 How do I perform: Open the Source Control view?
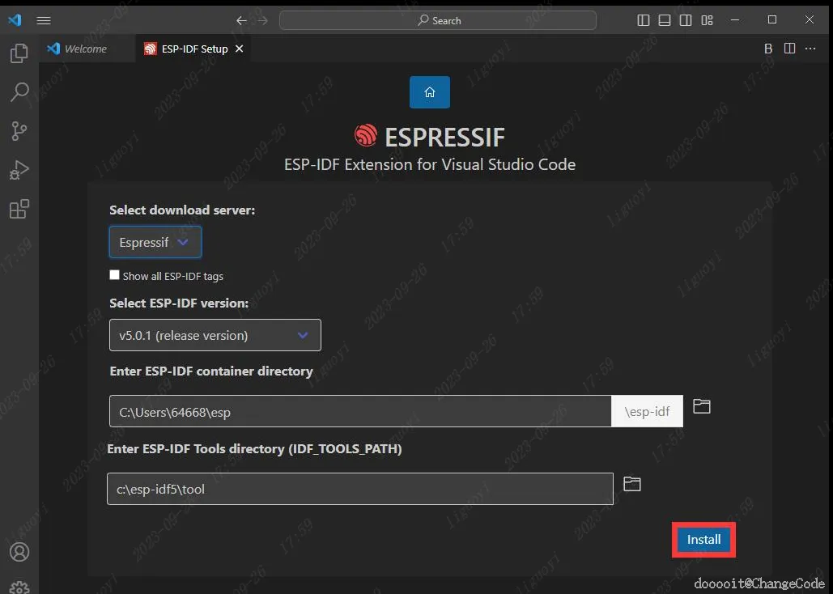(19, 131)
